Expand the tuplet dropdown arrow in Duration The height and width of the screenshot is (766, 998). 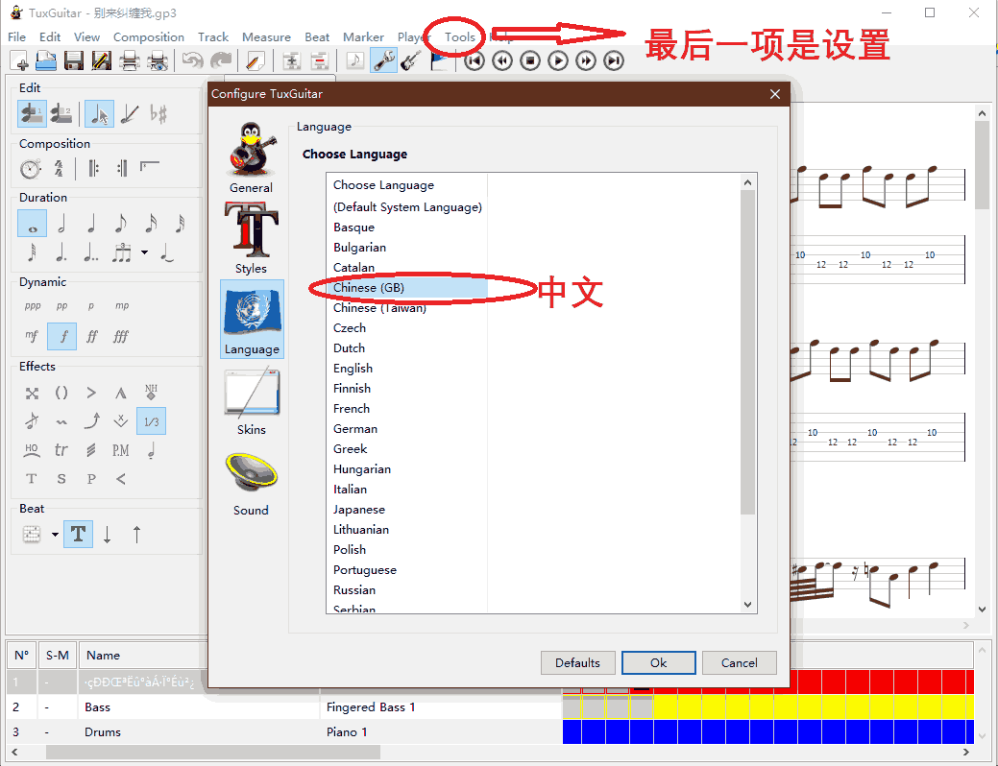(x=144, y=253)
